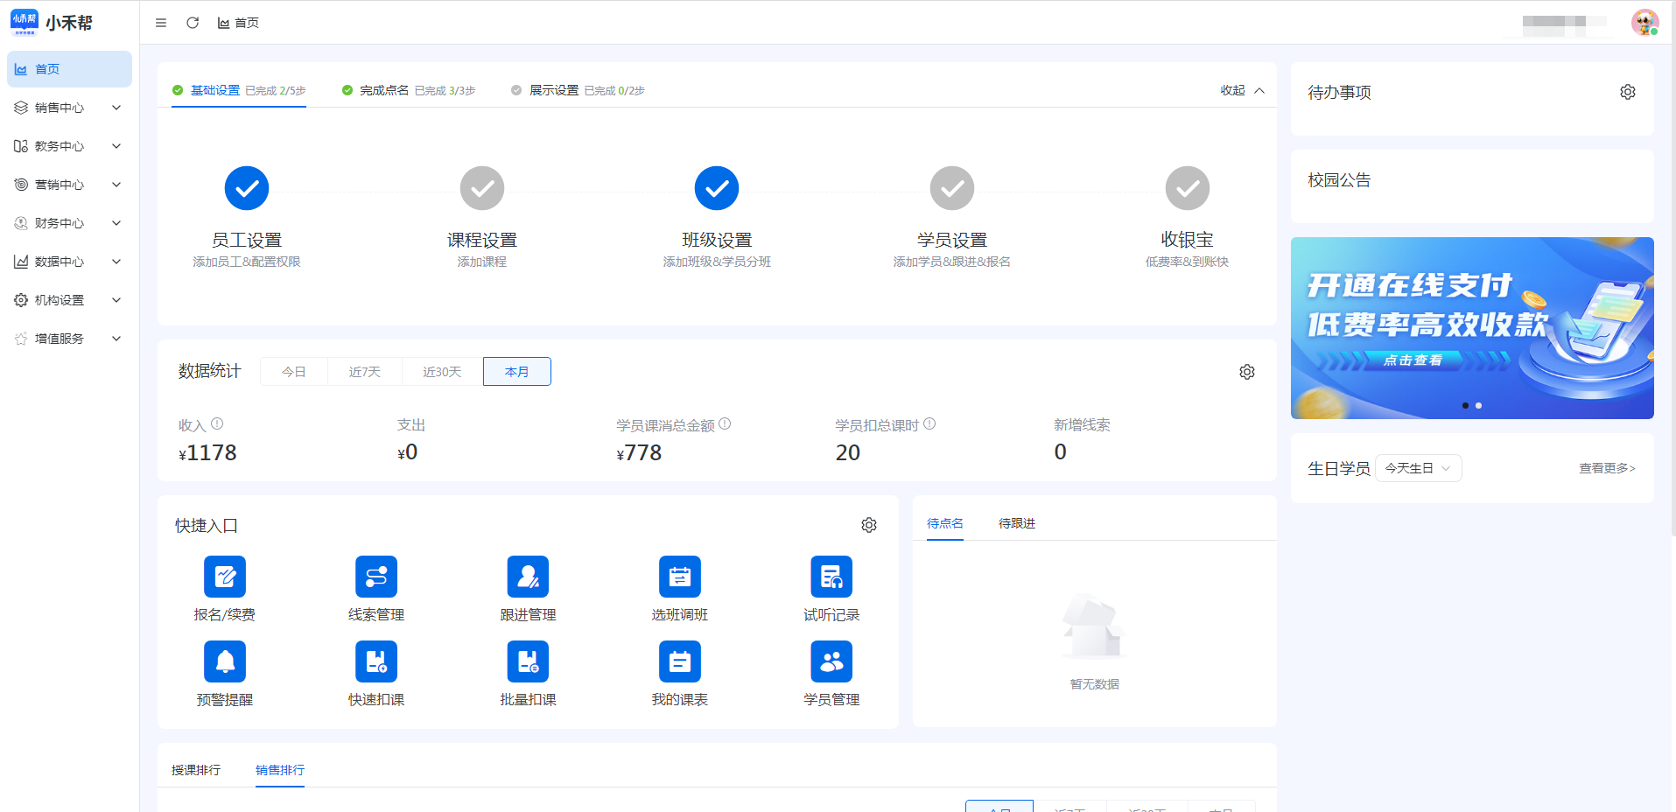Viewport: 1676px width, 812px height.
Task: Select the 近30天 statistics range
Action: click(442, 372)
